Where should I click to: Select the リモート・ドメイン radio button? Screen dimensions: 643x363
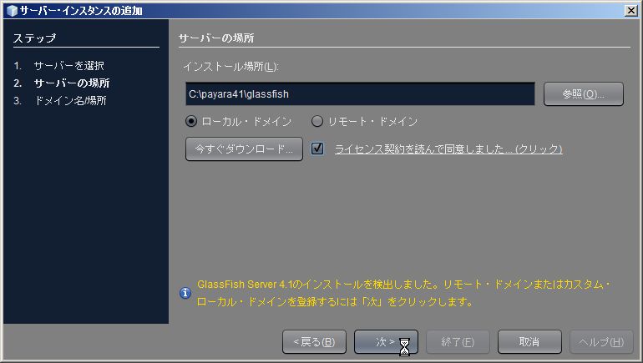317,121
